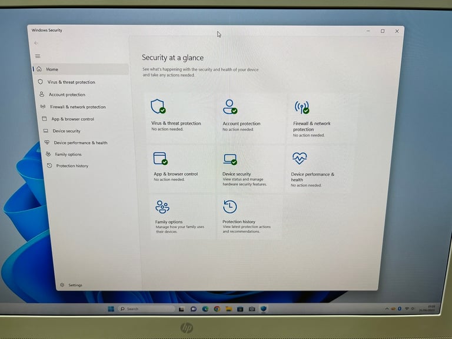Click the Bluetooth icon in the system tray

point(400,308)
